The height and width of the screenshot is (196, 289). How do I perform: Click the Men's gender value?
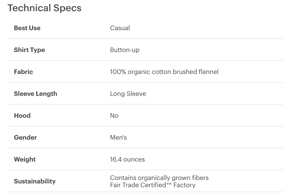119,138
